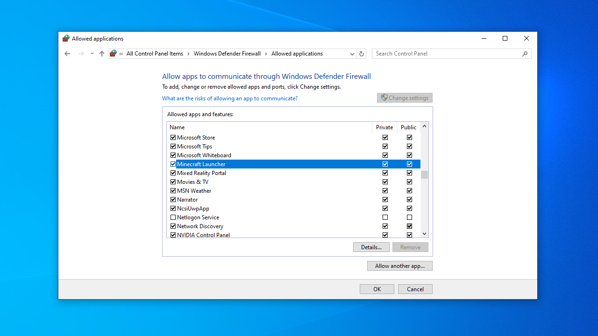Click the scroll up arrow in apps list
Image resolution: width=598 pixels, height=336 pixels.
click(424, 126)
